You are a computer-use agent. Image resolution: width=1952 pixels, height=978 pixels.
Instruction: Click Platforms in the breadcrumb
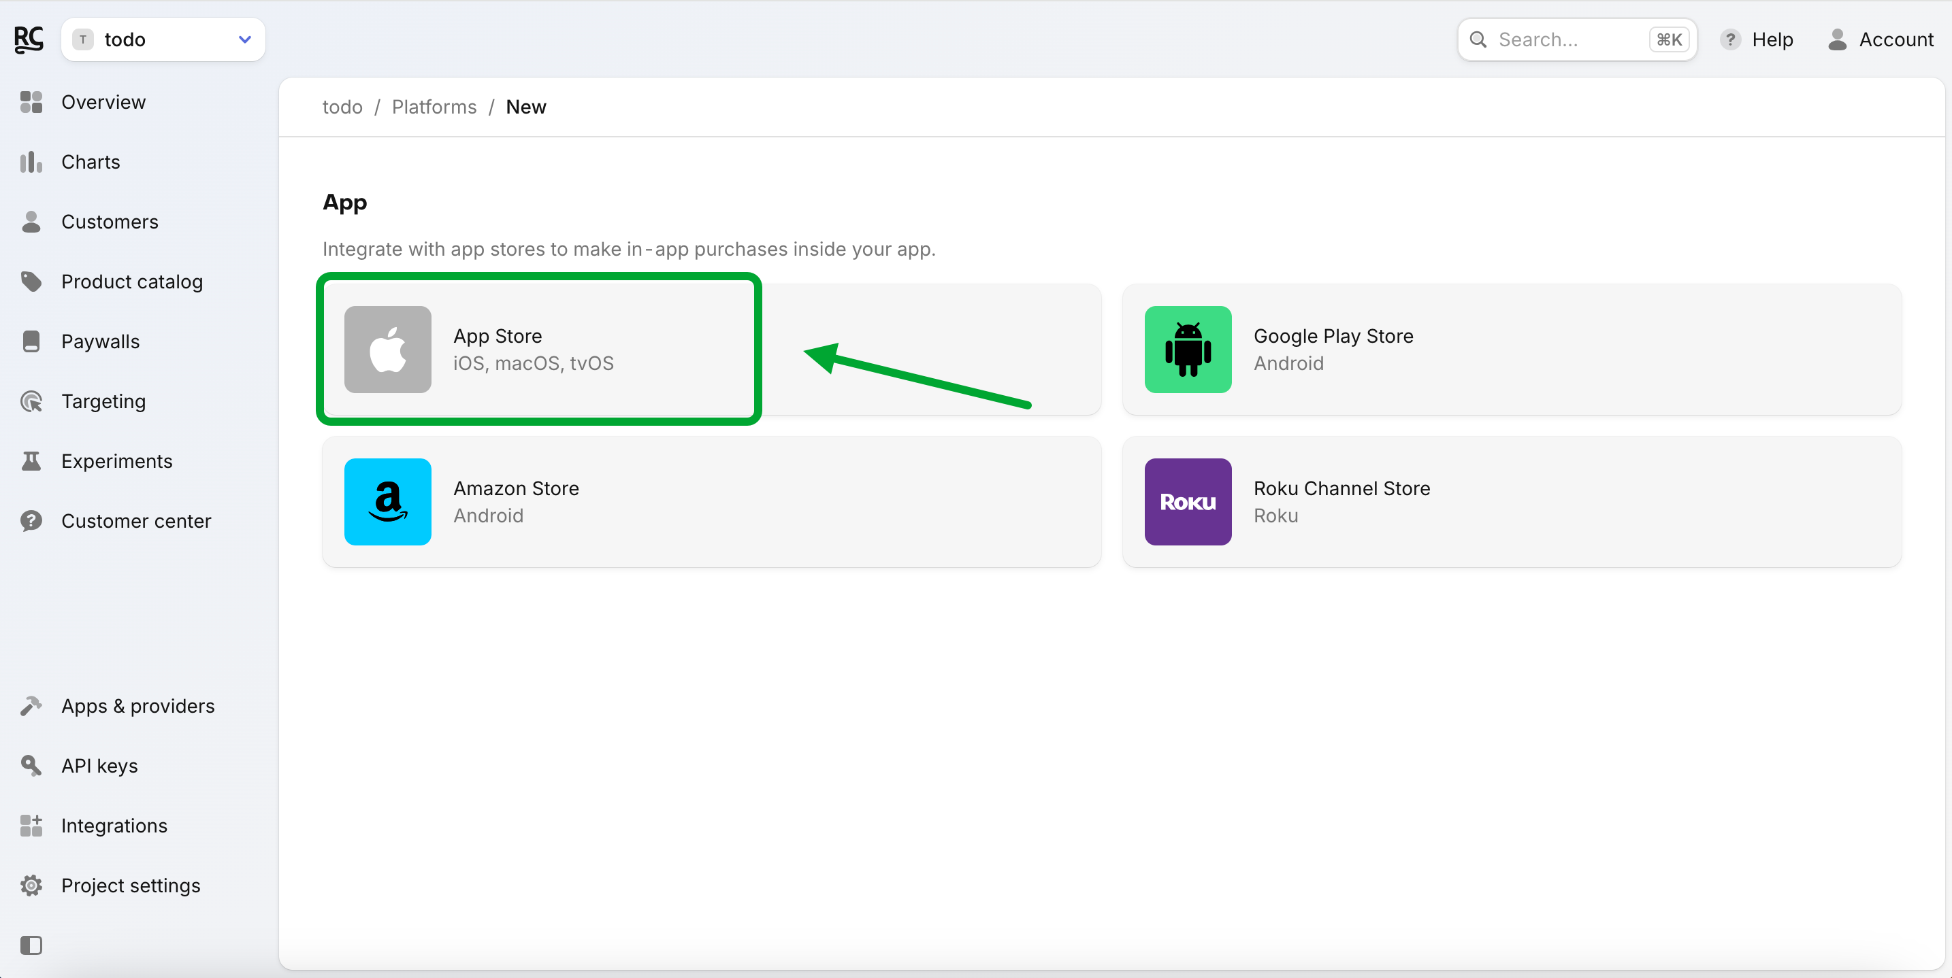[434, 107]
